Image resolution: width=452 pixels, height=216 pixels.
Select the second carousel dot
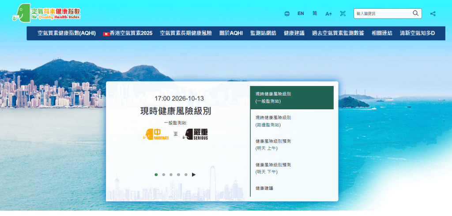164,175
